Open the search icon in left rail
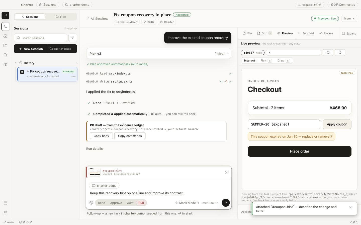 point(5,55)
